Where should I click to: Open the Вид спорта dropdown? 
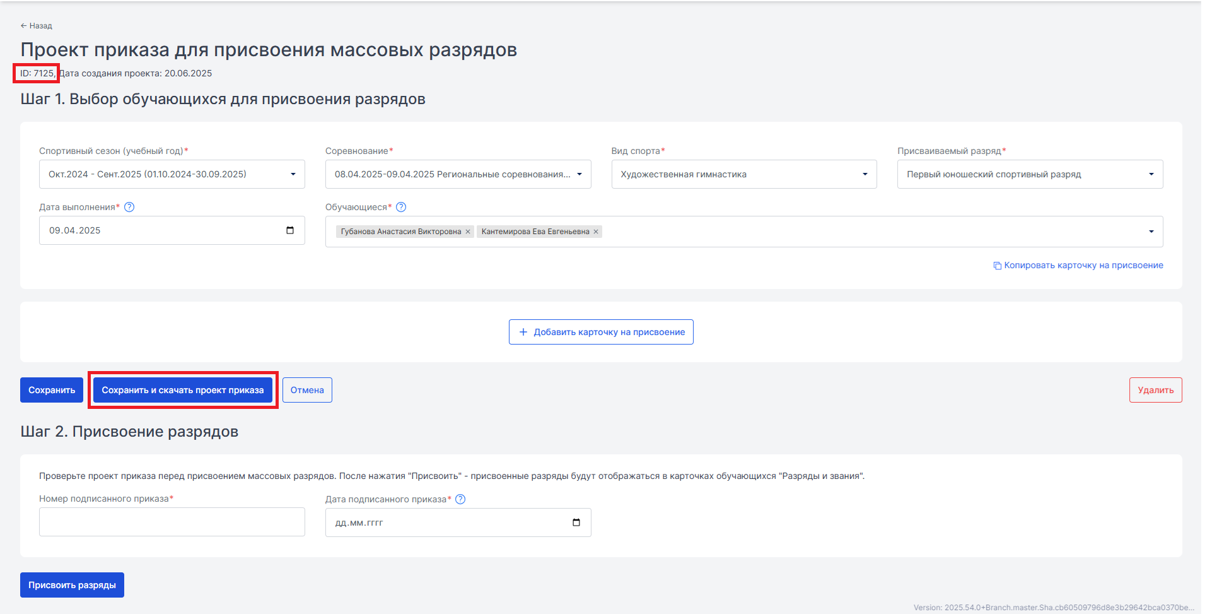[744, 174]
